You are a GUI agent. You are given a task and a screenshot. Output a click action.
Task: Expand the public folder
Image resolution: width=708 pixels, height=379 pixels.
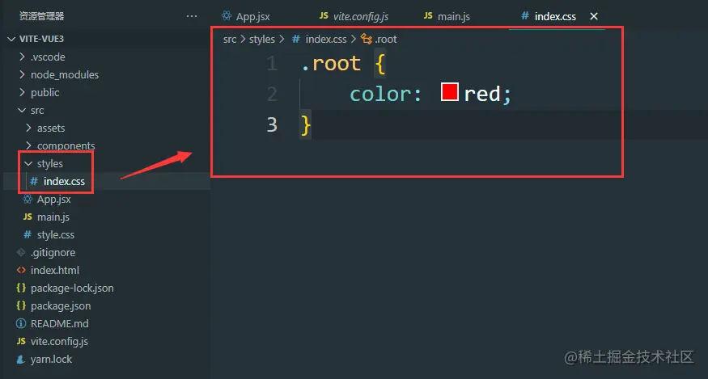(22, 92)
